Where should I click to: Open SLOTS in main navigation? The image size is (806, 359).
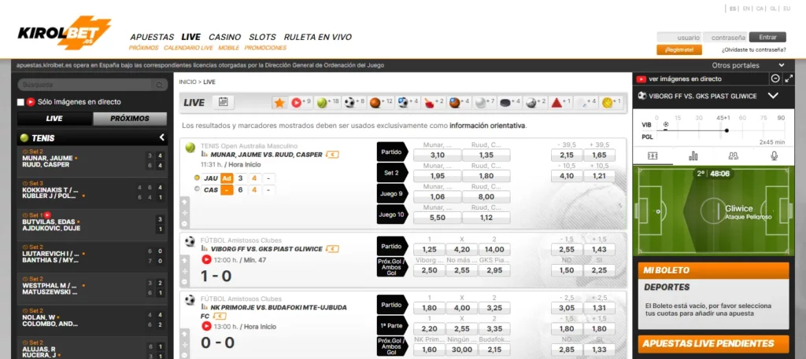click(262, 37)
